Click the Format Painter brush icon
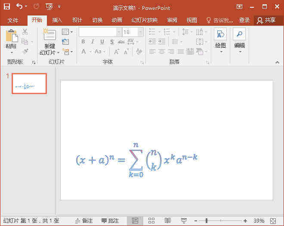Image resolution: width=284 pixels, height=226 pixels. 25,52
